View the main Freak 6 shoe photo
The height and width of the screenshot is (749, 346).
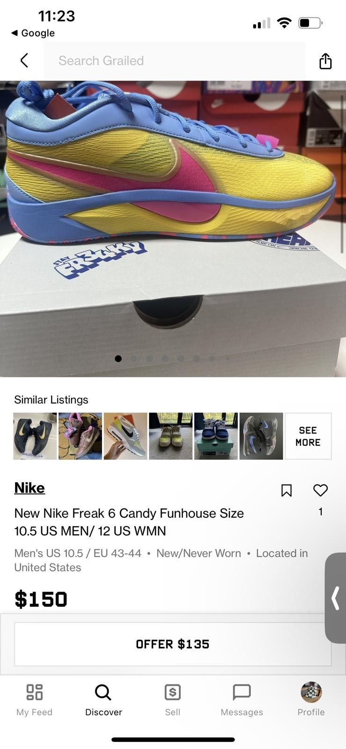tap(173, 229)
